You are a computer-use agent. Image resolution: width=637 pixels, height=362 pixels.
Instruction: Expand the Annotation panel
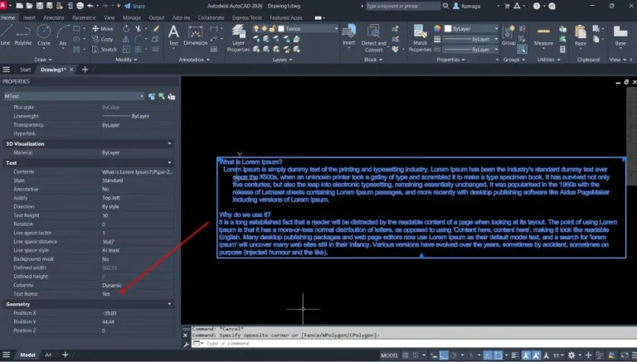coord(194,60)
